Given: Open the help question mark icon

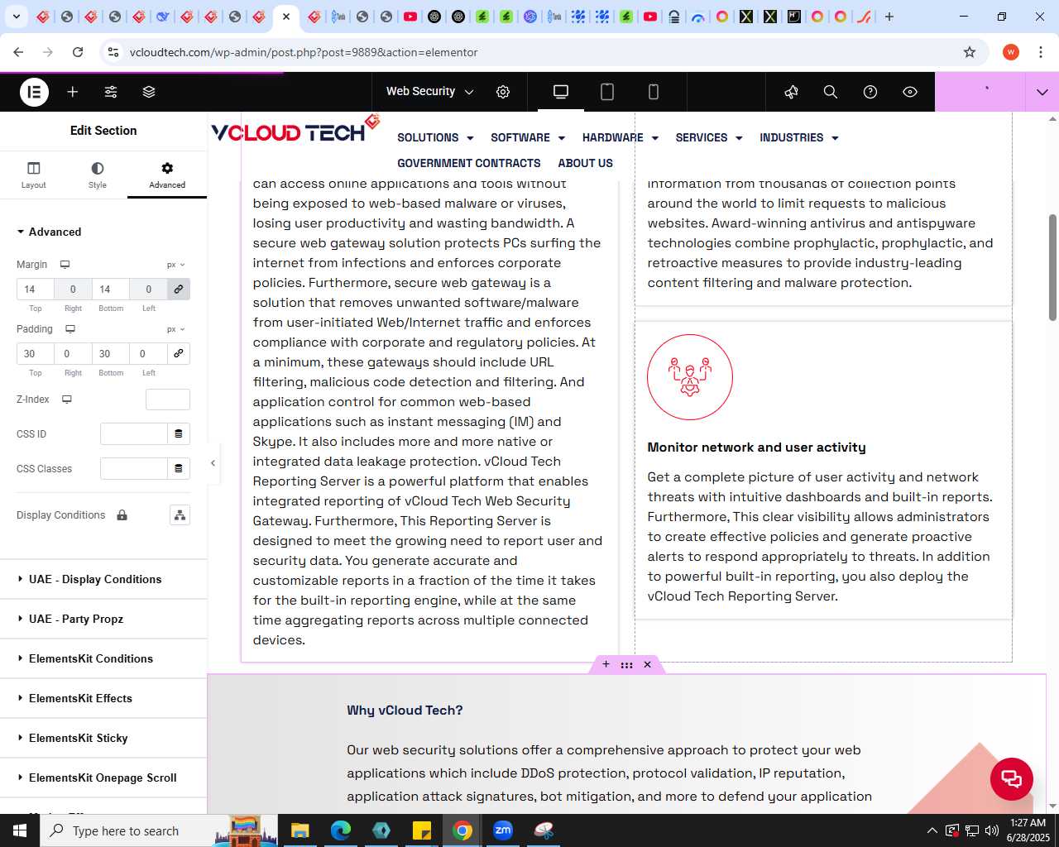Looking at the screenshot, I should pyautogui.click(x=870, y=92).
